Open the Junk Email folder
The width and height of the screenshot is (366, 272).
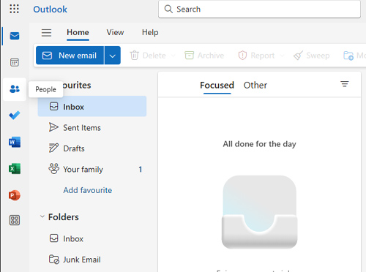click(92, 260)
